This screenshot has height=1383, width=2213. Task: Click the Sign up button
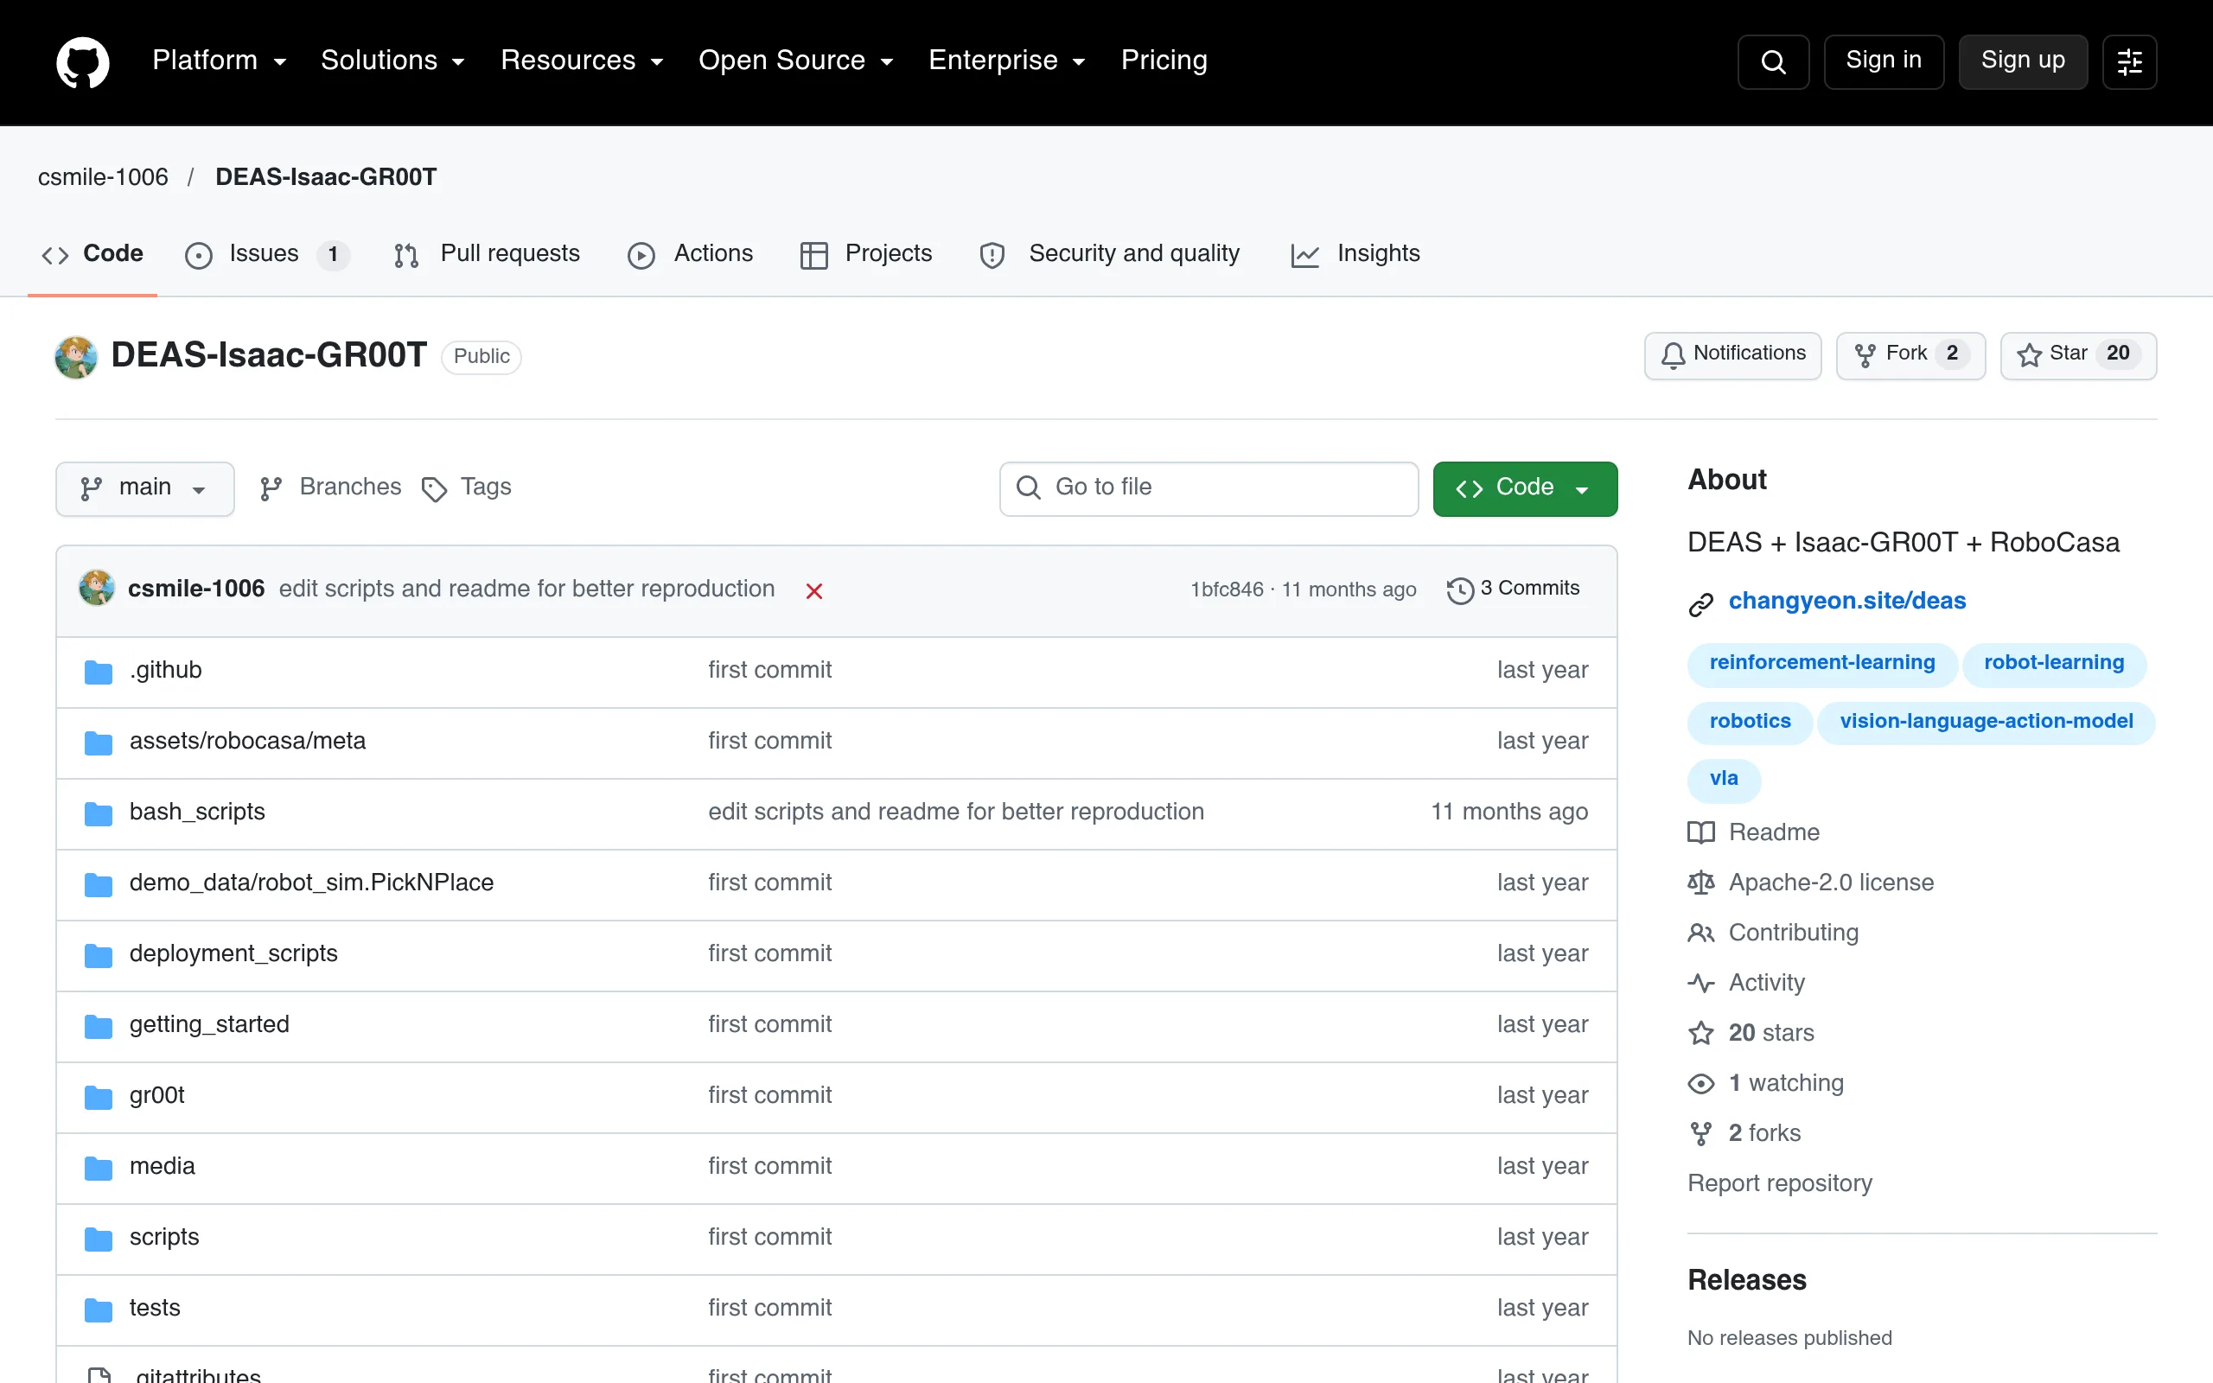click(2023, 61)
